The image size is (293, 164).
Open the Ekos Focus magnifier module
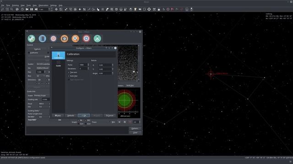(75, 38)
